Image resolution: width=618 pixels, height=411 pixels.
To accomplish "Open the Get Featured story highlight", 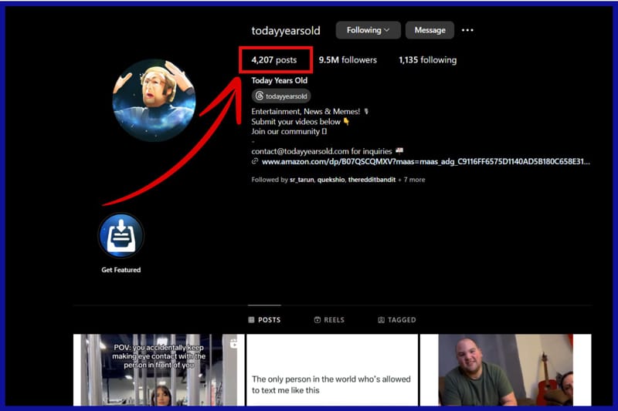I will [x=121, y=236].
